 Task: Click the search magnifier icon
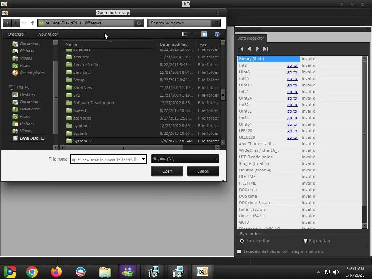click(x=216, y=23)
